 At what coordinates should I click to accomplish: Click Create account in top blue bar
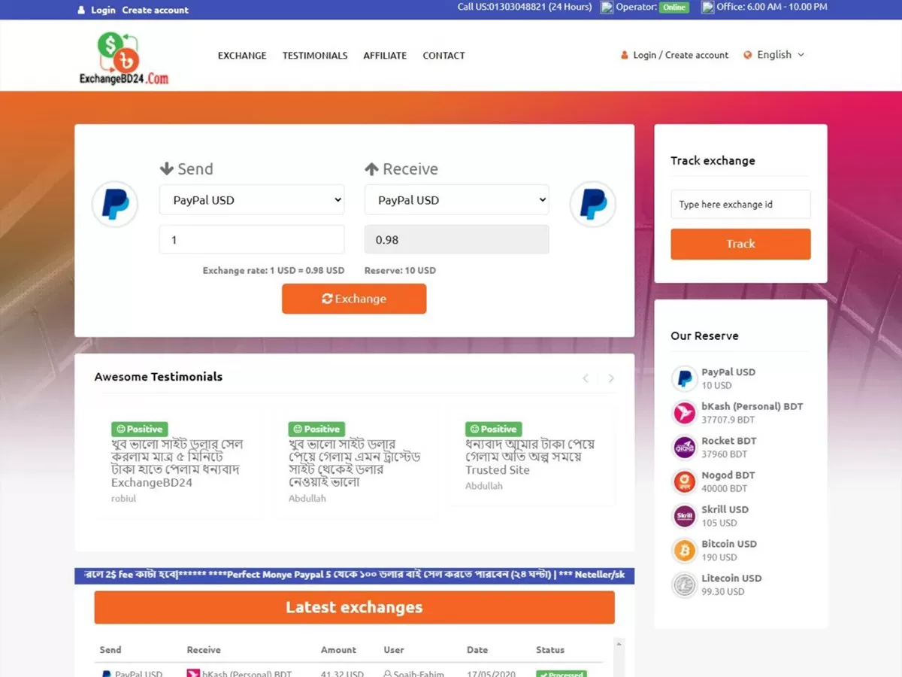click(x=156, y=10)
